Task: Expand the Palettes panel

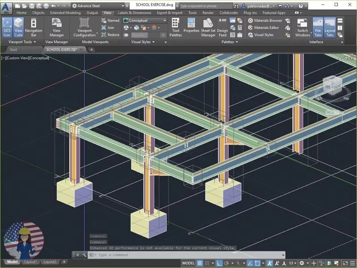Action: [x=229, y=42]
